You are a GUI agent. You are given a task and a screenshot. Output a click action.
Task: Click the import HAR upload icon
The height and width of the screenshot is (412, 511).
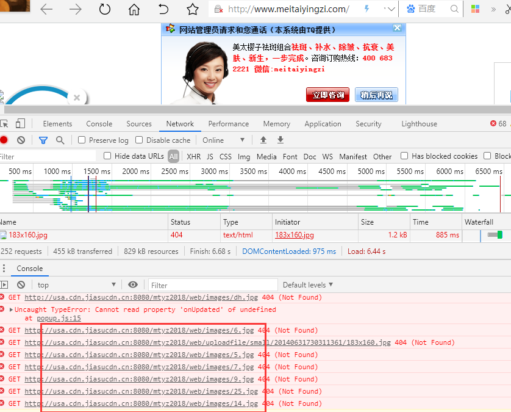pos(263,140)
